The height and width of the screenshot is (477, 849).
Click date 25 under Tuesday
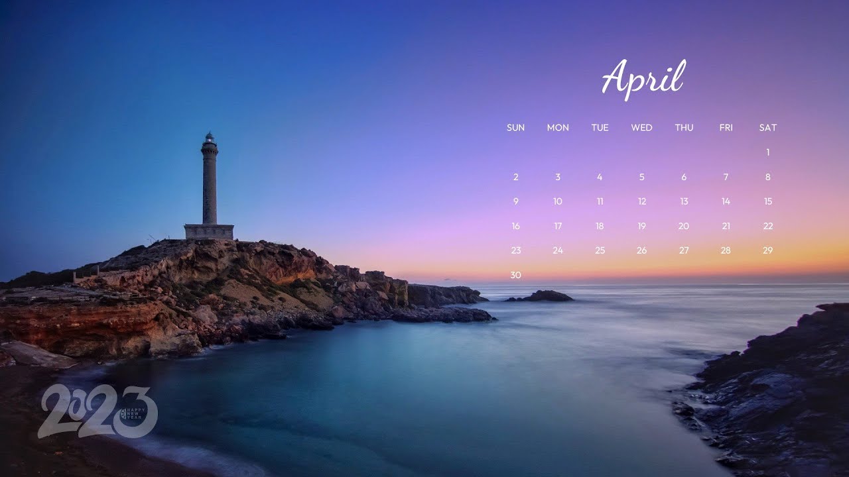[600, 250]
